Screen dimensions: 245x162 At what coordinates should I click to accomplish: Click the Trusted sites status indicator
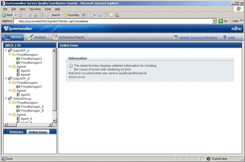click(x=217, y=159)
